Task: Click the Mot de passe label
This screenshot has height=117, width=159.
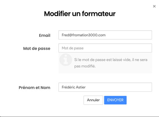Action: click(37, 49)
